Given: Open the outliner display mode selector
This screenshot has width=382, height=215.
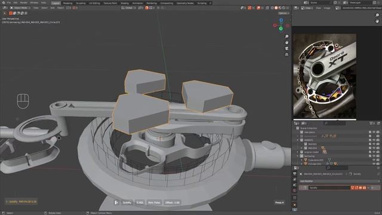Looking at the screenshot, I should (304, 124).
